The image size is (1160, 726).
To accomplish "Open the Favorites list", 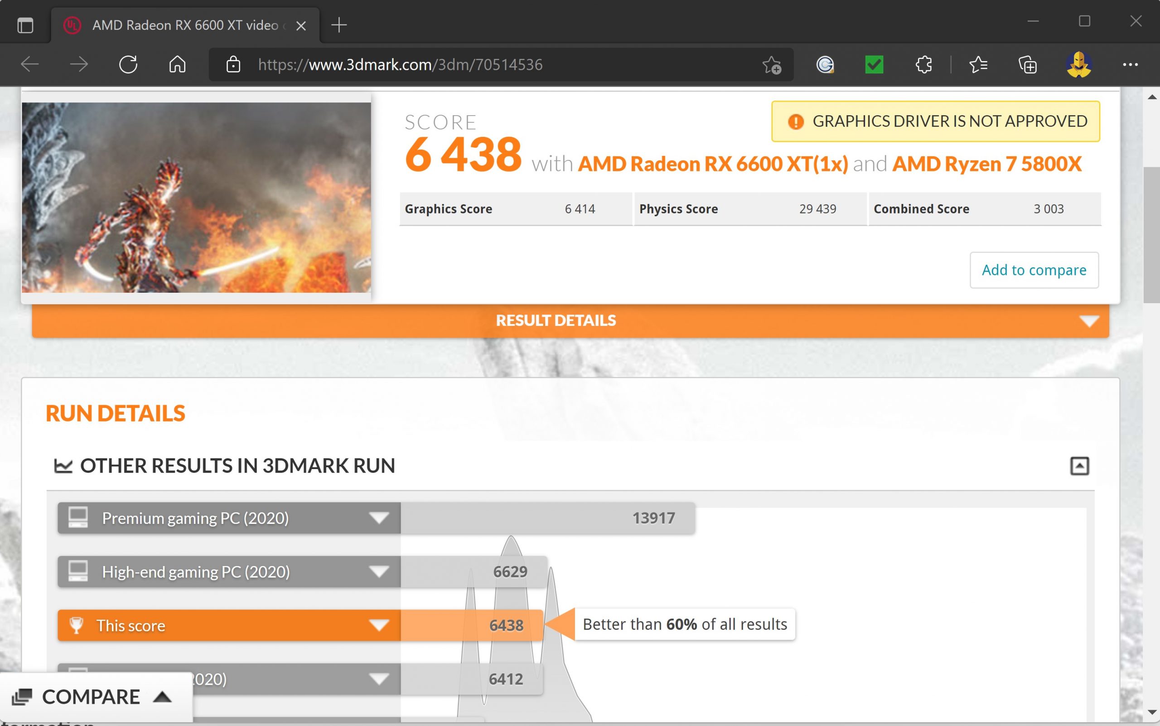I will point(978,64).
